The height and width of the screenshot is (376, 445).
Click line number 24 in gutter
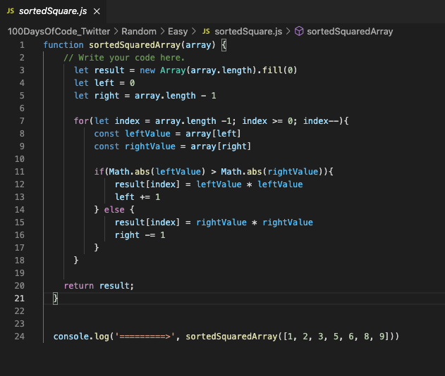pyautogui.click(x=20, y=337)
